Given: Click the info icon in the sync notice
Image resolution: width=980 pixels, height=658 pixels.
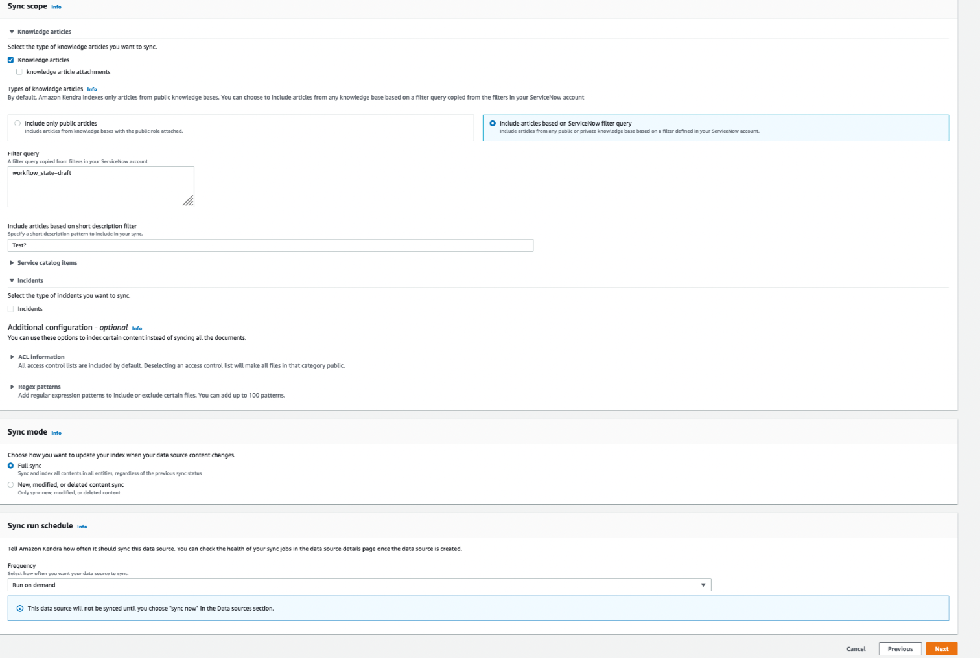Looking at the screenshot, I should coord(20,609).
